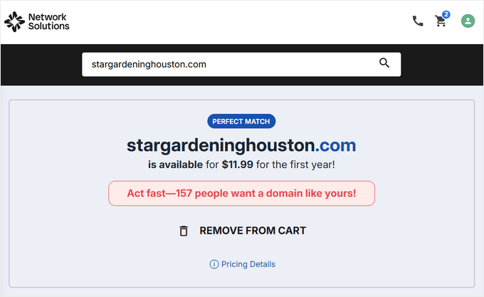Click the PERFECT MATCH badge
Image resolution: width=484 pixels, height=297 pixels.
coord(241,121)
